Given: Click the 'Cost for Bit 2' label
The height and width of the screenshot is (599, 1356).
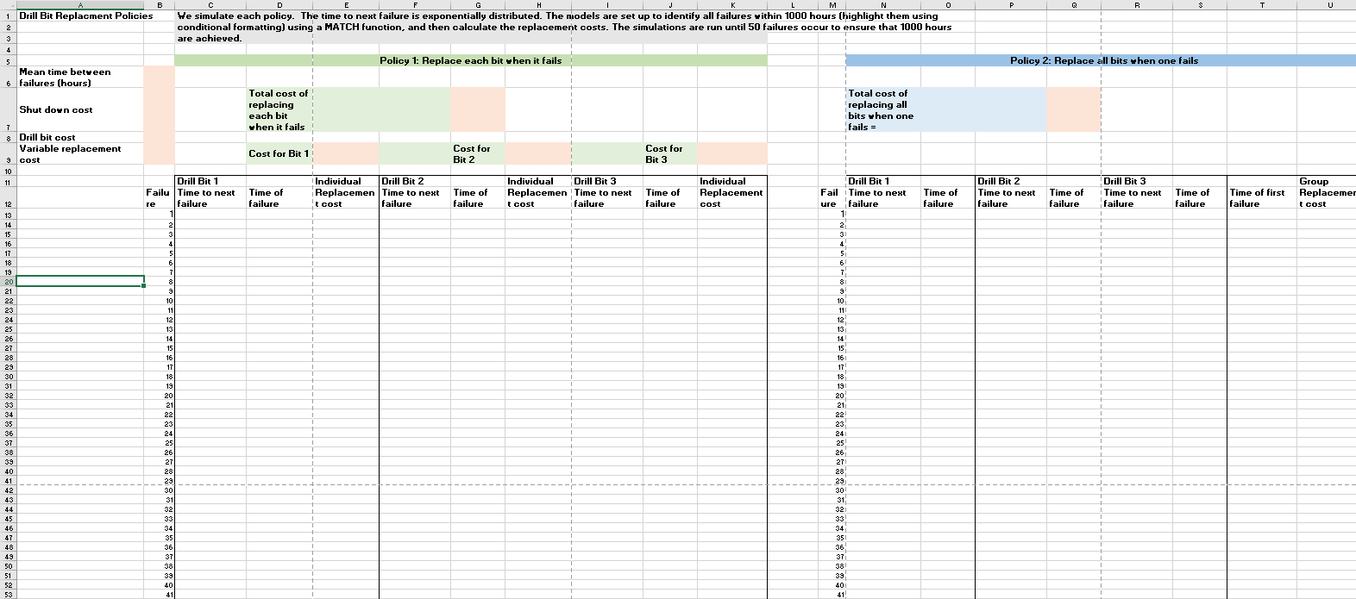Looking at the screenshot, I should (x=477, y=153).
